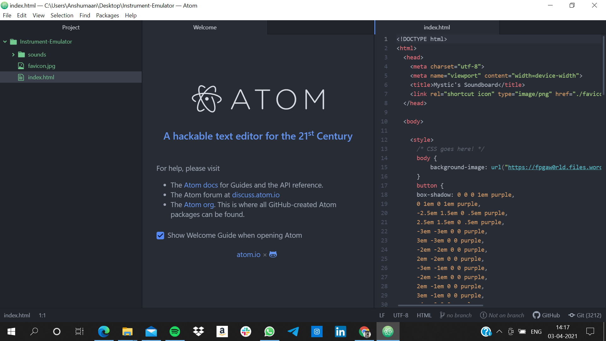Click the 'no branch' git branch indicator

coord(456,315)
